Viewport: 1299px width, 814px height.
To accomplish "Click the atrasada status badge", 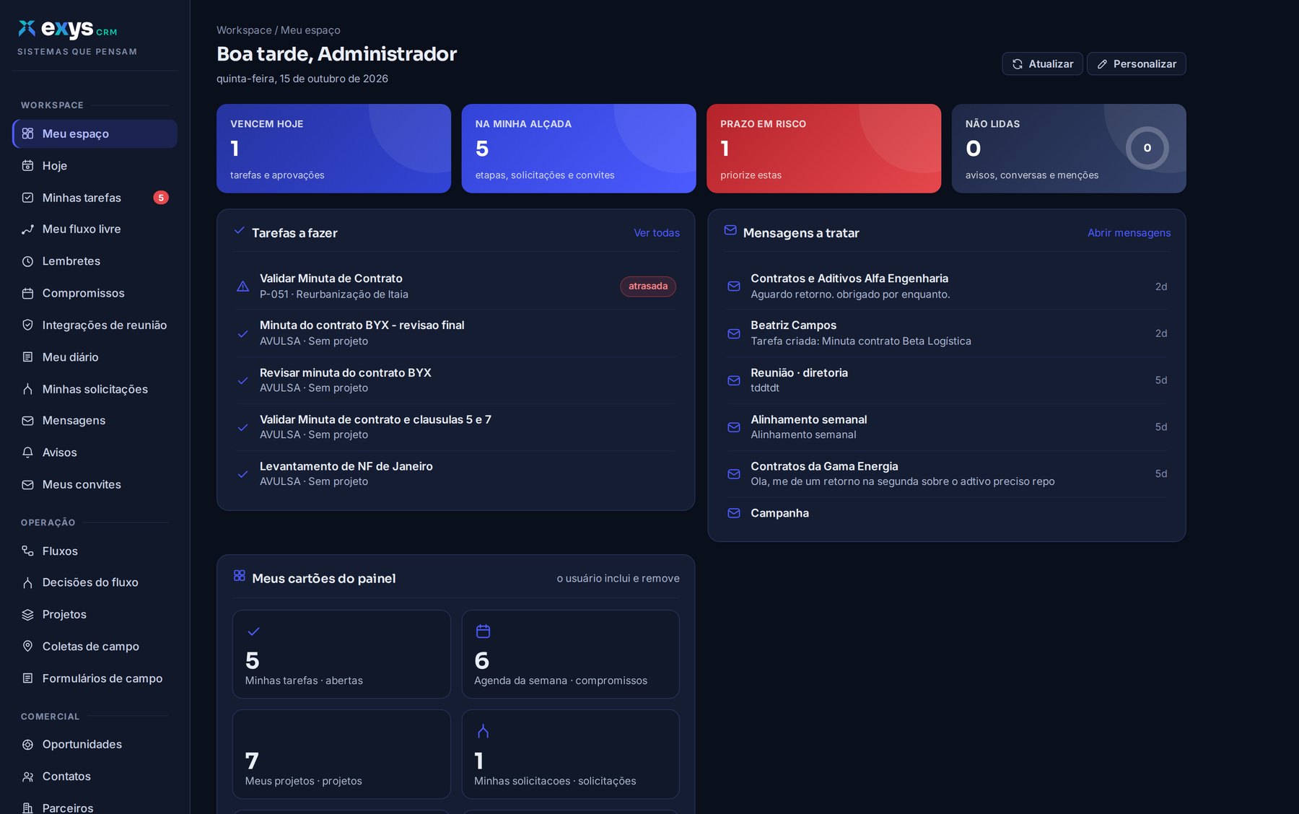I will coord(648,286).
